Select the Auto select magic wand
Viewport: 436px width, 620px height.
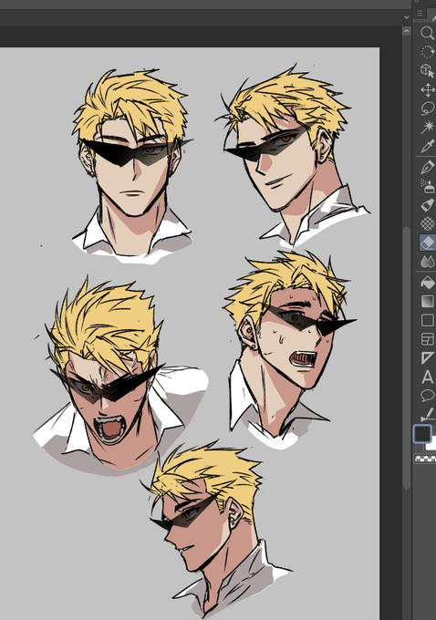pyautogui.click(x=427, y=128)
